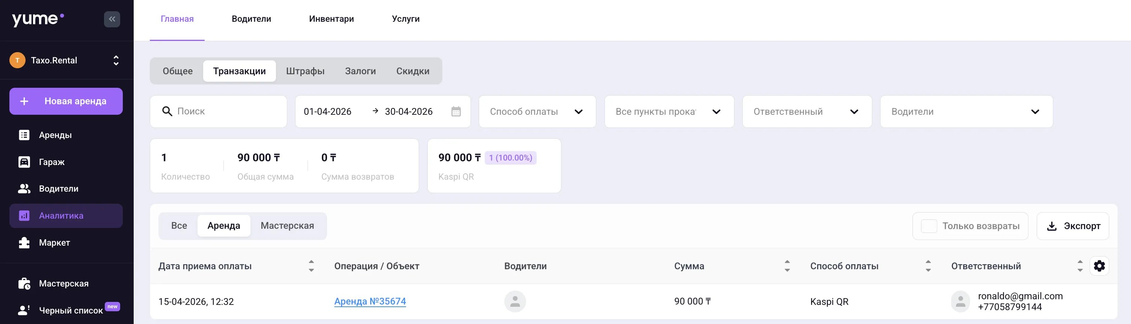Open Ответственный filter dropdown
This screenshot has height=324, width=1131.
coord(807,112)
